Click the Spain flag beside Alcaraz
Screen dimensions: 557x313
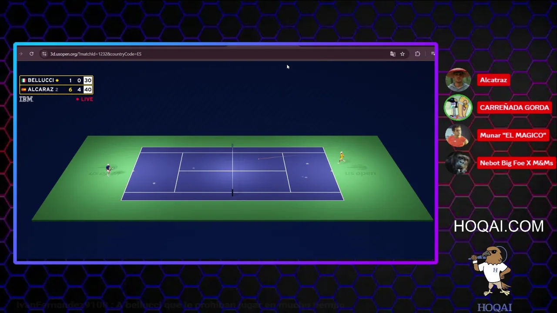click(24, 90)
